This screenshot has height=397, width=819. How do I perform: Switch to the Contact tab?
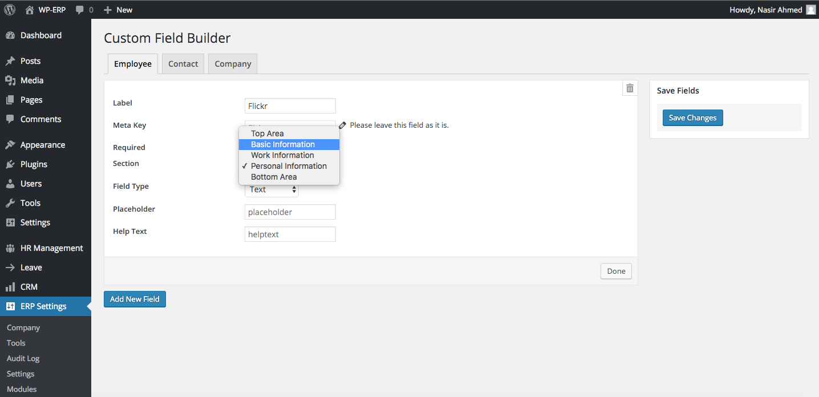click(x=183, y=63)
